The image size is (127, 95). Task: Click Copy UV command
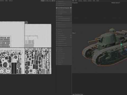click(x=64, y=48)
